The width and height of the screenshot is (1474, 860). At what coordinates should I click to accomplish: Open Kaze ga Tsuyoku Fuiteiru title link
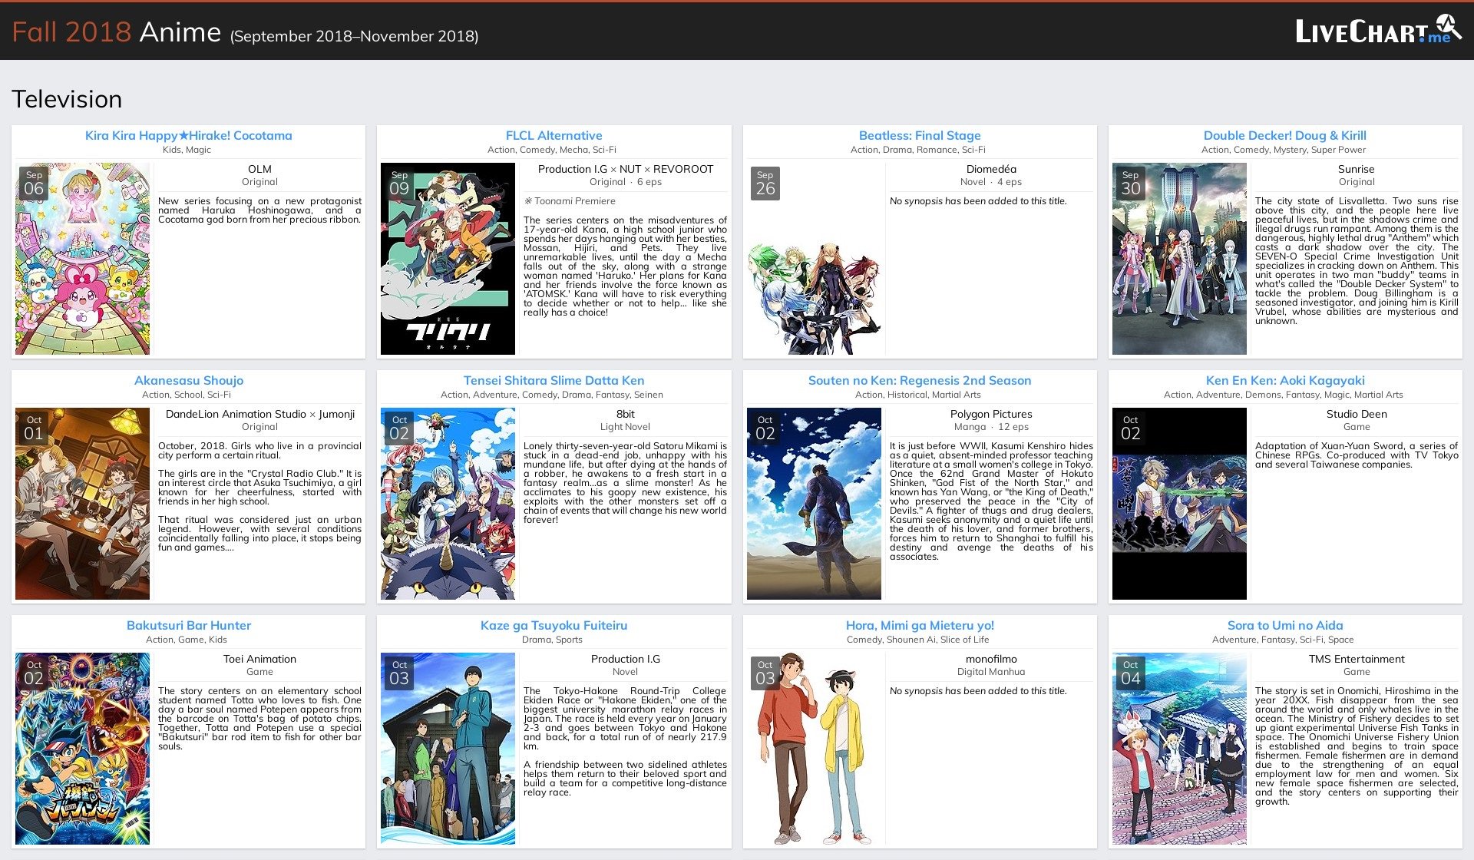coord(554,625)
